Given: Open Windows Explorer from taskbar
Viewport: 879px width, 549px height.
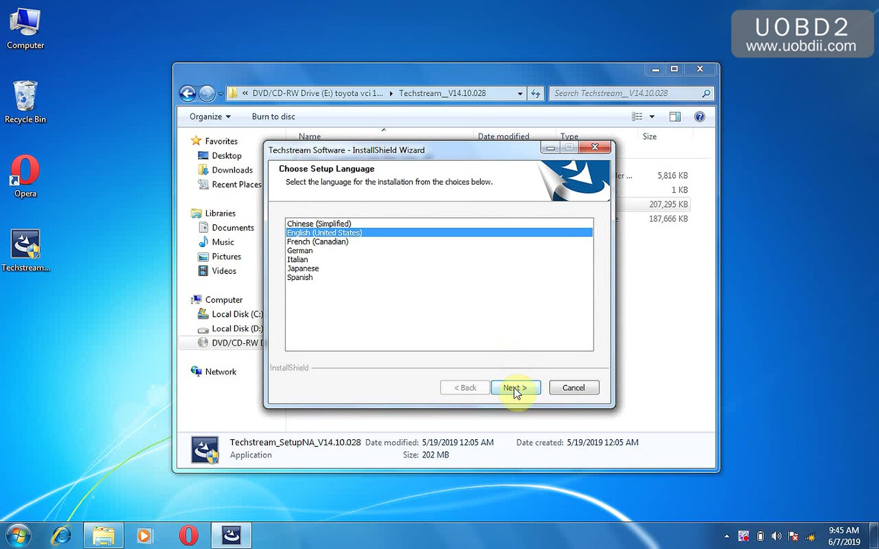Looking at the screenshot, I should pos(103,535).
